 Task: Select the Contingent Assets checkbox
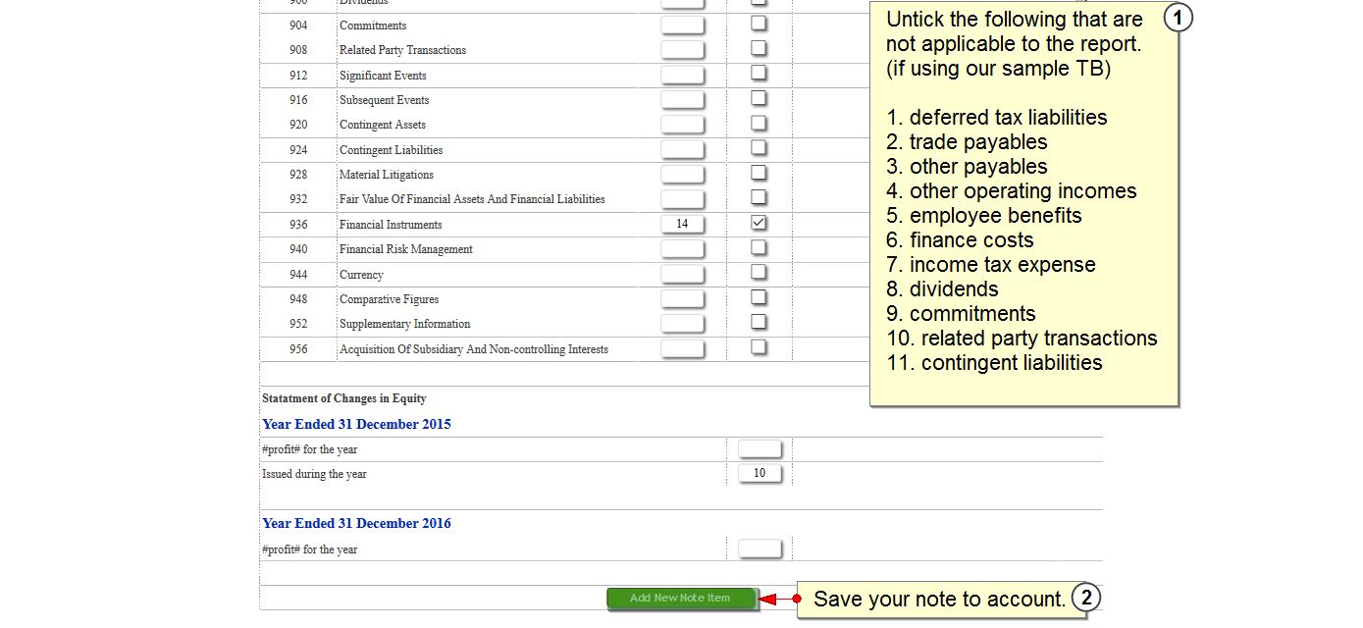(x=759, y=123)
